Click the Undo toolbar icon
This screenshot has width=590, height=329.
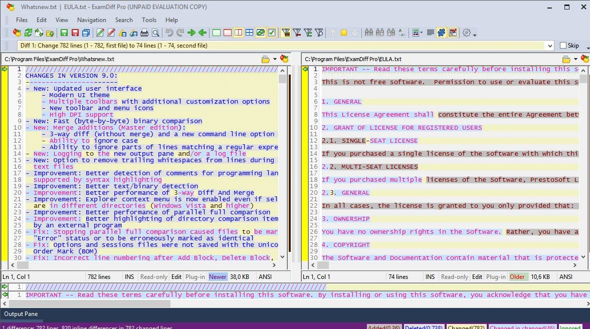pos(169,33)
